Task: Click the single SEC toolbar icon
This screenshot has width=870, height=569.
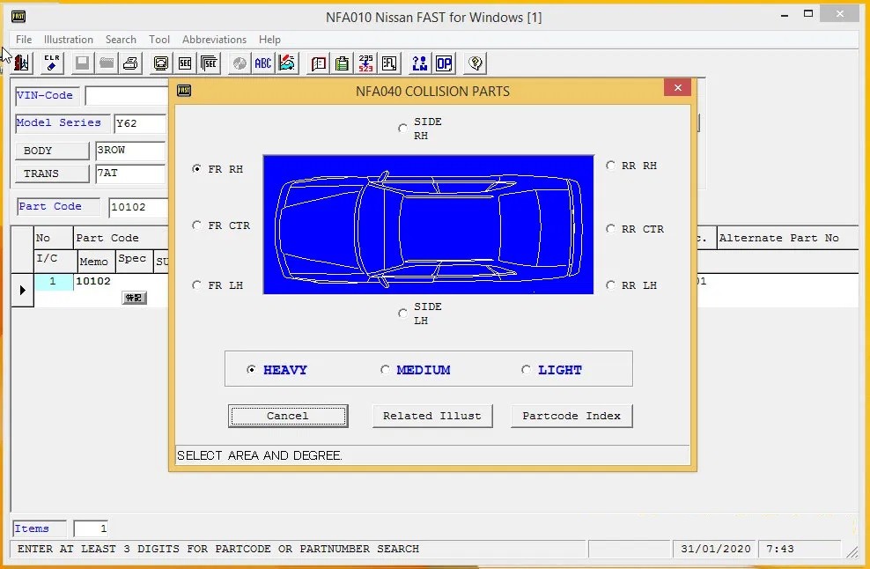Action: pos(185,63)
